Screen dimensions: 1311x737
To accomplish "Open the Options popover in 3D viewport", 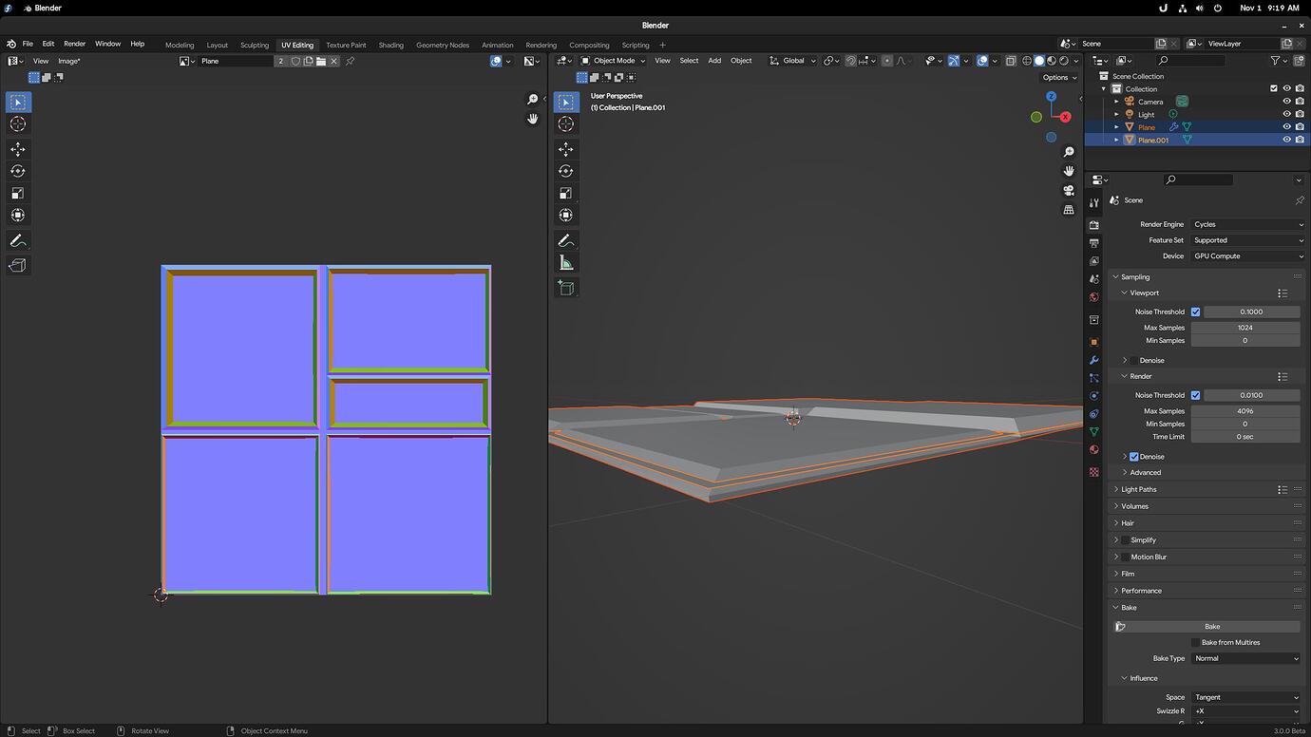I will [x=1058, y=78].
